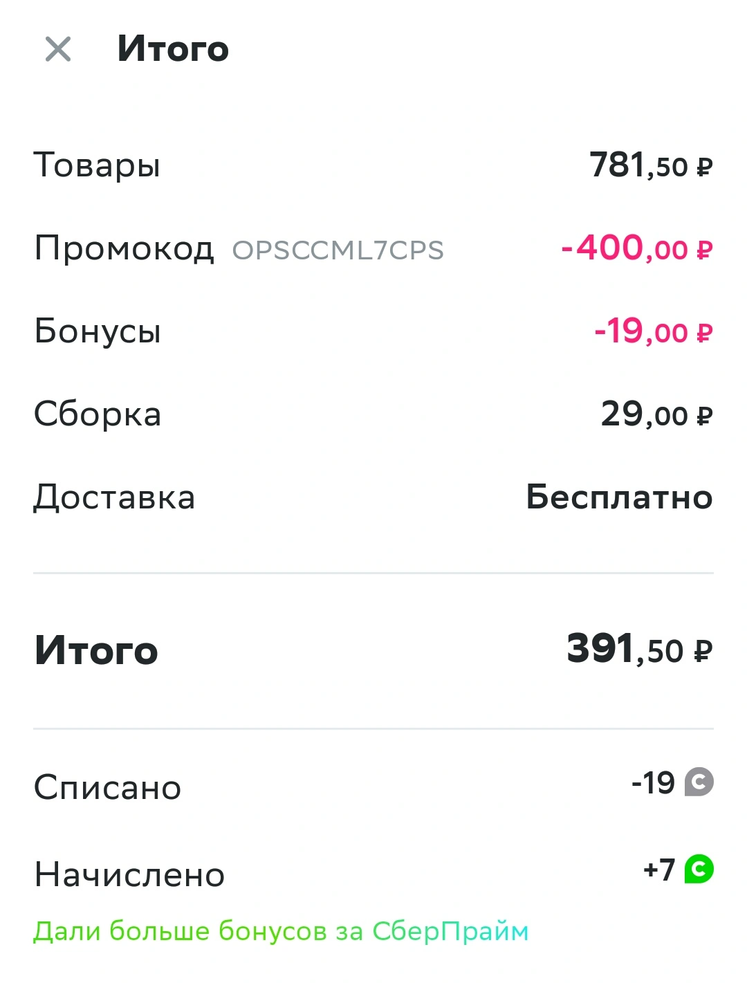747x983 pixels.
Task: Tap the bold Итого total label
Action: coord(96,651)
